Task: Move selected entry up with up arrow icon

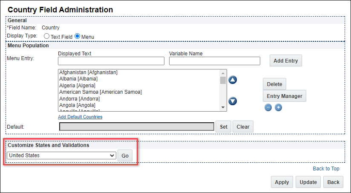Action: pos(233,80)
